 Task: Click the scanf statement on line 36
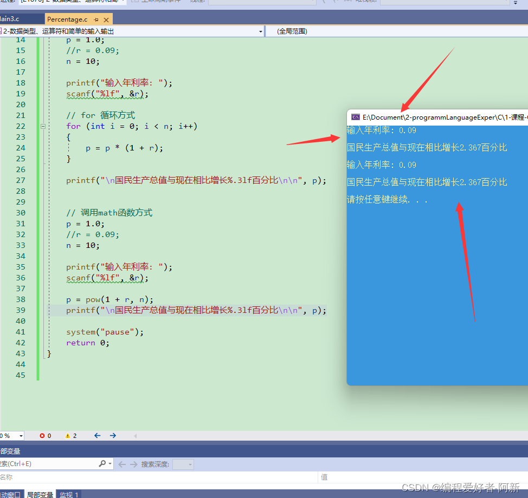tap(107, 278)
